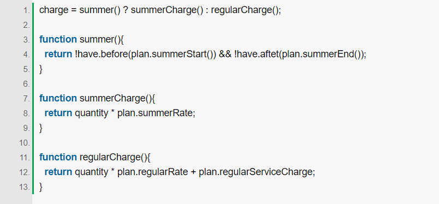Click function keyword before summer()
The image size is (439, 204).
point(58,39)
